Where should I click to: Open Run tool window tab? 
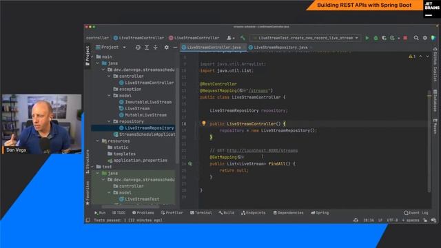pyautogui.click(x=100, y=213)
